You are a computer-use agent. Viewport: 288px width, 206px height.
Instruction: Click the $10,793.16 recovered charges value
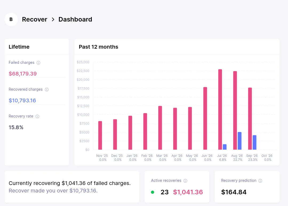pyautogui.click(x=22, y=100)
